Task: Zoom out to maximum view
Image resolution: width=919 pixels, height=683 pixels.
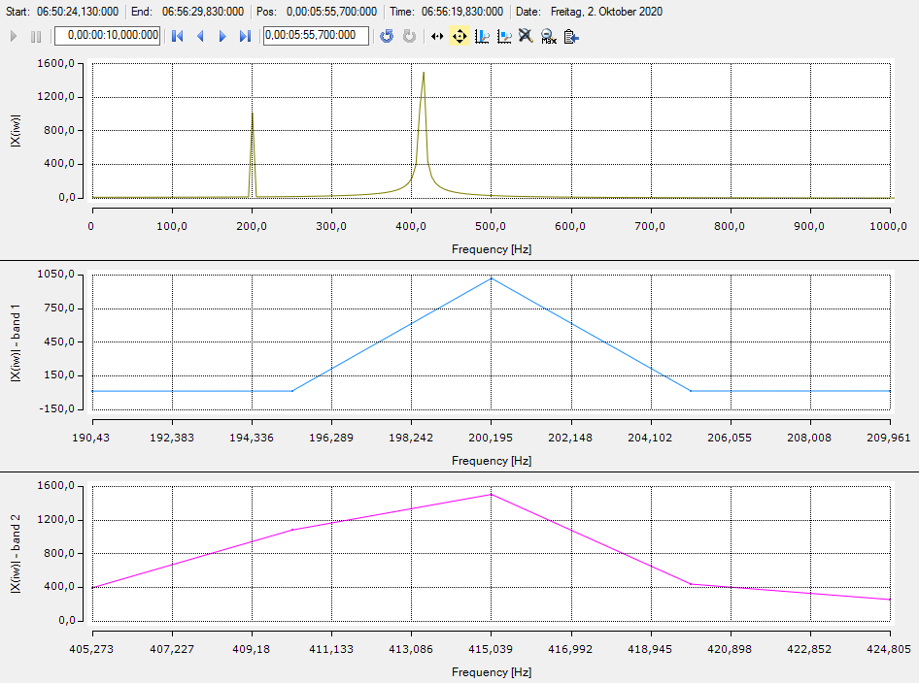Action: click(549, 36)
